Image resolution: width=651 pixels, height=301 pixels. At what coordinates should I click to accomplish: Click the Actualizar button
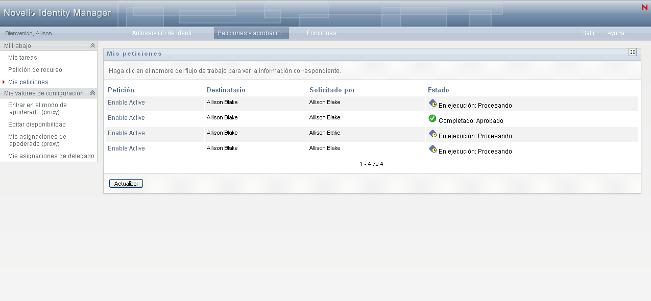(126, 184)
